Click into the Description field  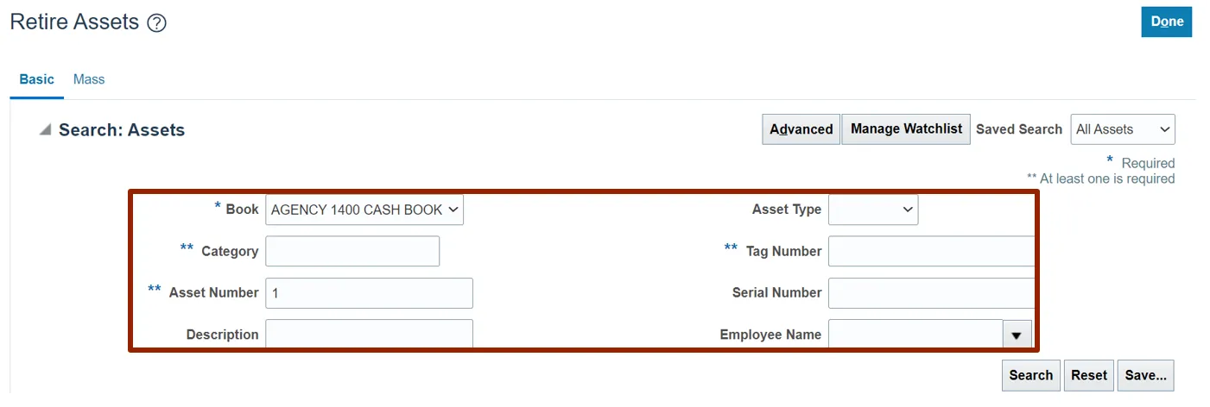pyautogui.click(x=369, y=334)
